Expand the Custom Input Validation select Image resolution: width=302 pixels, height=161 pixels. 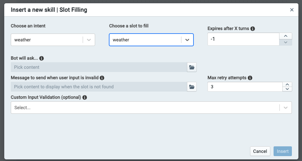click(286, 108)
